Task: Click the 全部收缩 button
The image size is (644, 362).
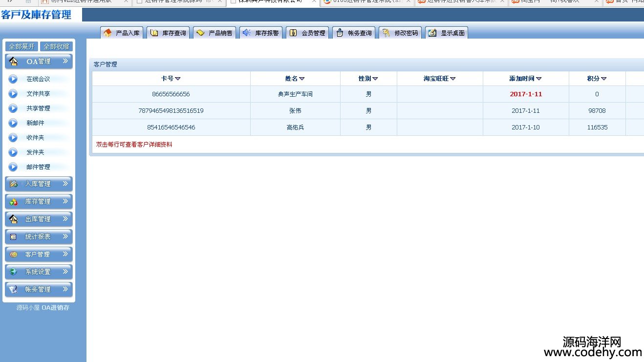Action: click(56, 46)
